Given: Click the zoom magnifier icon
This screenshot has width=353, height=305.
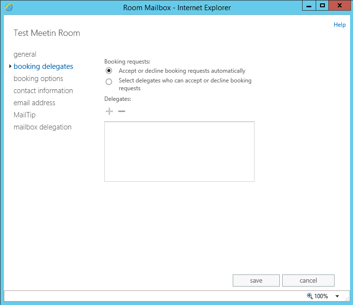Looking at the screenshot, I should 310,296.
